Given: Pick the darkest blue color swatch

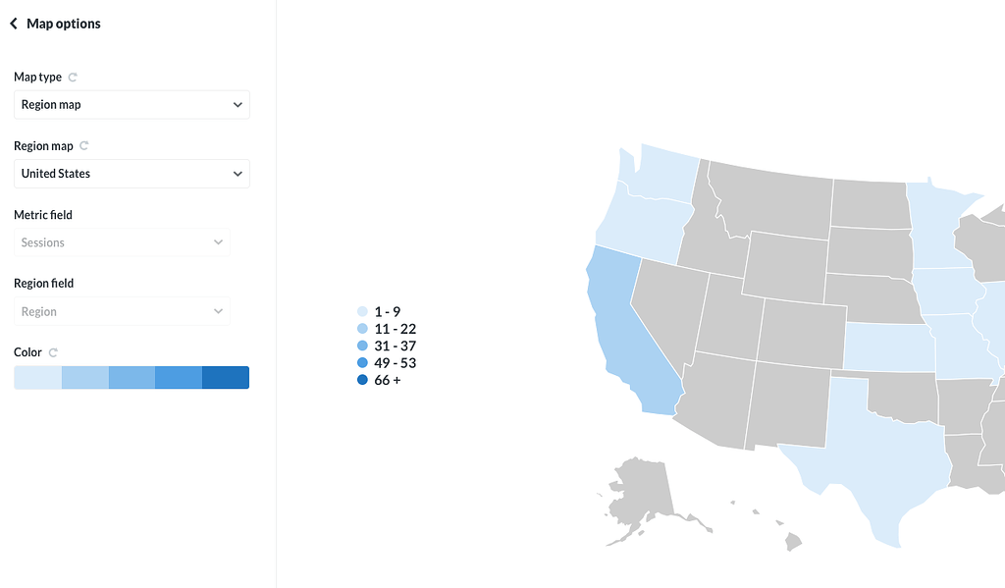Looking at the screenshot, I should point(226,378).
